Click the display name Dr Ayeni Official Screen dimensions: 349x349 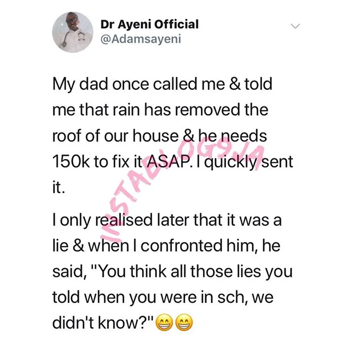click(149, 24)
